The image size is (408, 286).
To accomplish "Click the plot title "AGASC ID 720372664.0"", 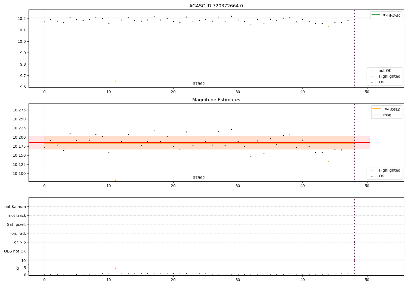I will pyautogui.click(x=216, y=6).
